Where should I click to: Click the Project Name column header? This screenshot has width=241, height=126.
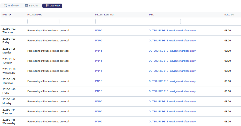coord(35,15)
